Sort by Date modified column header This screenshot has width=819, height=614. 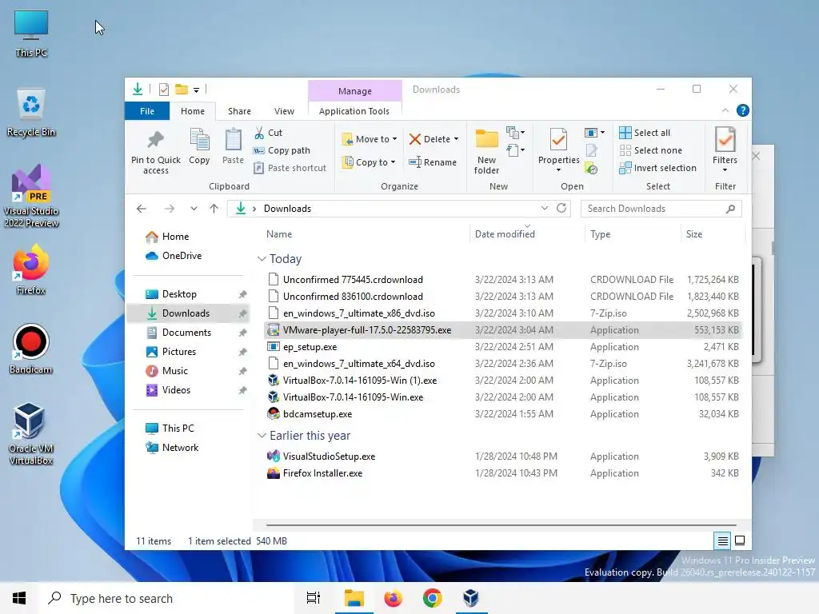pyautogui.click(x=527, y=234)
